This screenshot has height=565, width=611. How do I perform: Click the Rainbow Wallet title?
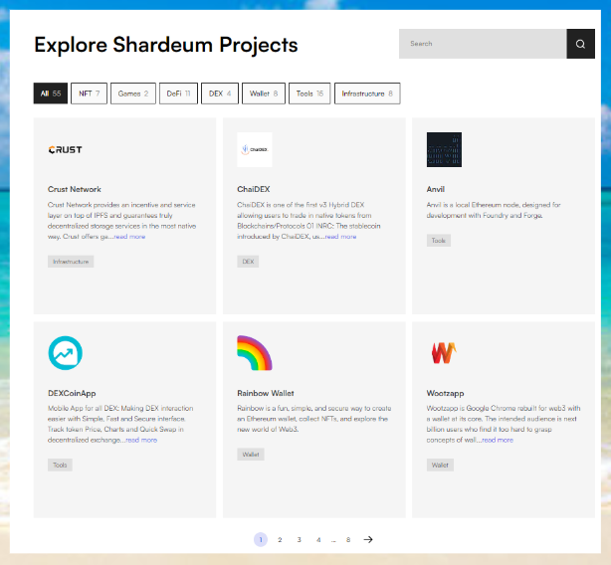pyautogui.click(x=266, y=393)
